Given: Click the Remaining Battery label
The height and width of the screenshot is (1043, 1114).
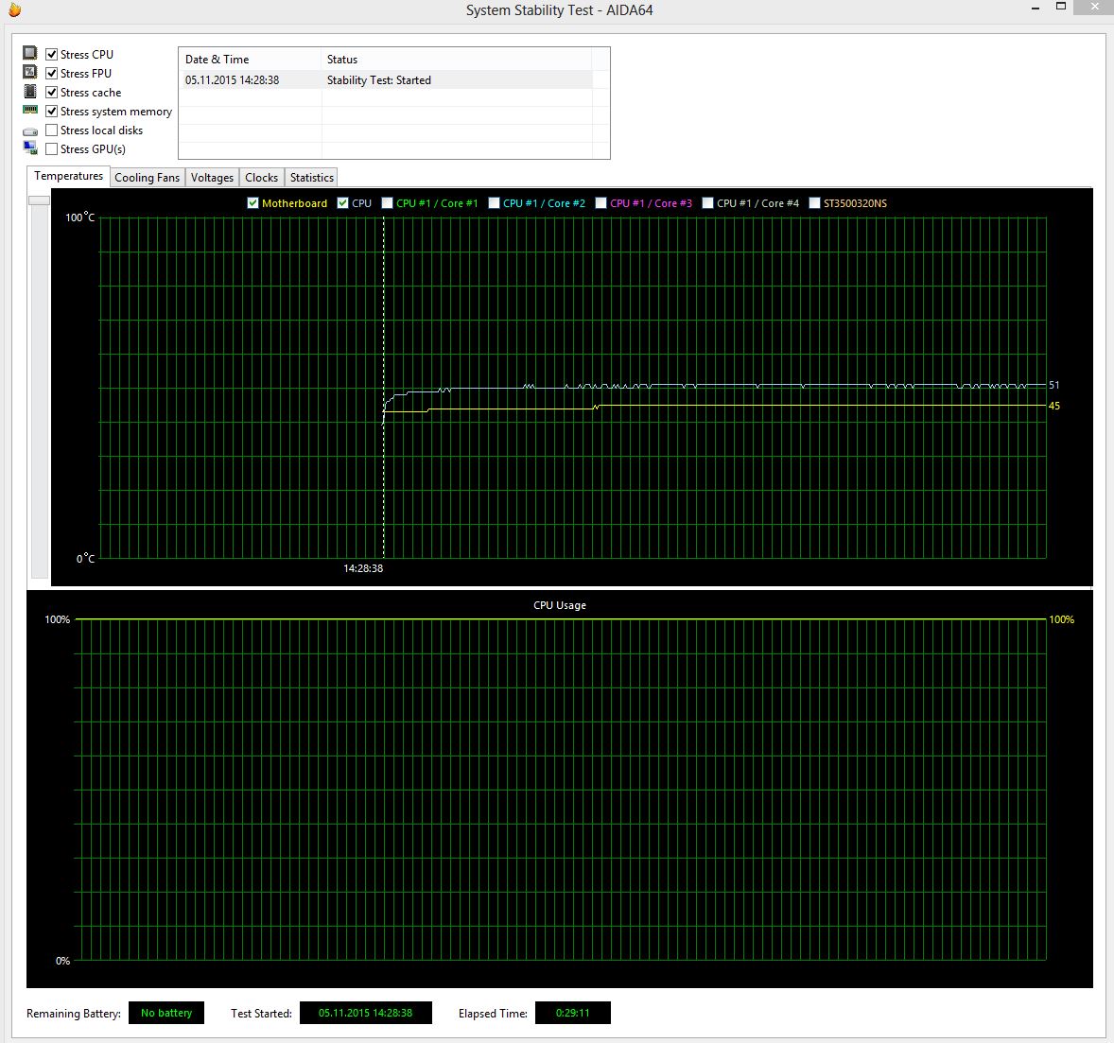Looking at the screenshot, I should click(x=73, y=1014).
